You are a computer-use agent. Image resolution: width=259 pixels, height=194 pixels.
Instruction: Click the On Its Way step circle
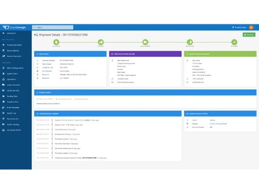[190, 42]
